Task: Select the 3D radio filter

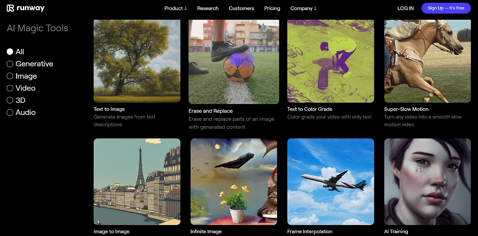Action: coord(10,100)
